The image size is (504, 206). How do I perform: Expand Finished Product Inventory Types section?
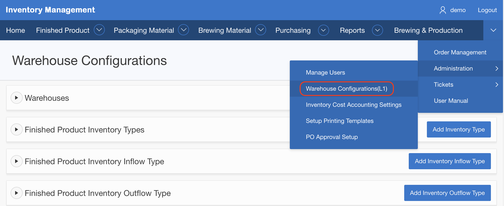tap(17, 129)
